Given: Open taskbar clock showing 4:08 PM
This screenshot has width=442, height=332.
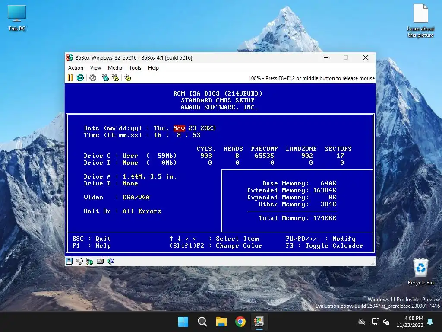Looking at the screenshot, I should pyautogui.click(x=410, y=322).
